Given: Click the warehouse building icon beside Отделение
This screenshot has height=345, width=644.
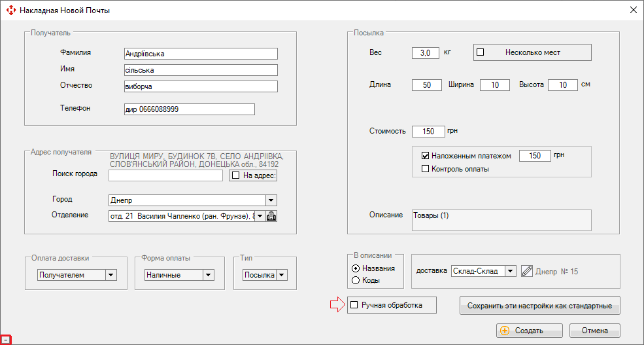Looking at the screenshot, I should [x=272, y=216].
